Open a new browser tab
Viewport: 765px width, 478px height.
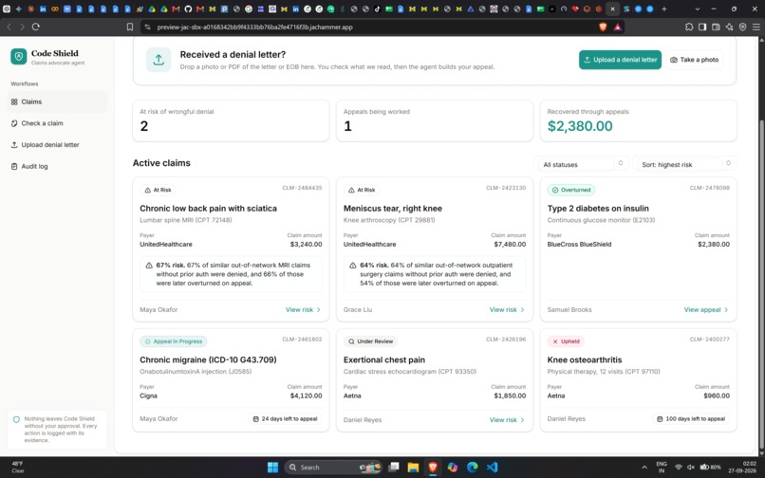coord(664,9)
